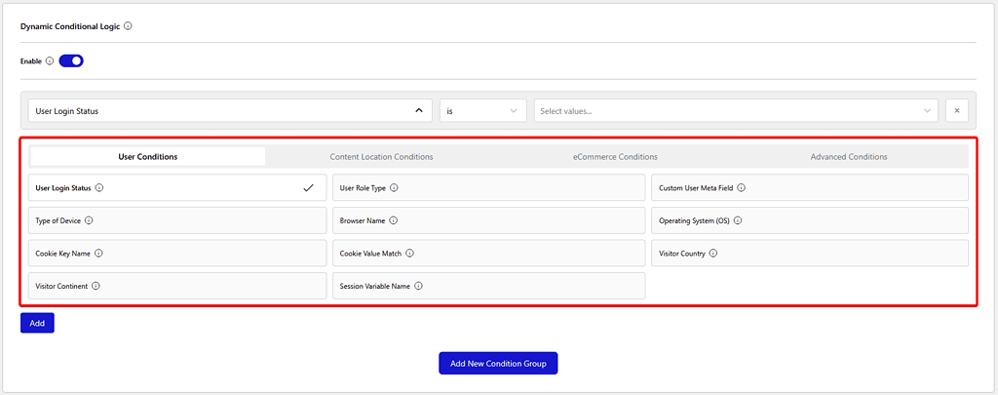Pick the Cookie Value Match condition
This screenshot has width=998, height=395.
489,253
